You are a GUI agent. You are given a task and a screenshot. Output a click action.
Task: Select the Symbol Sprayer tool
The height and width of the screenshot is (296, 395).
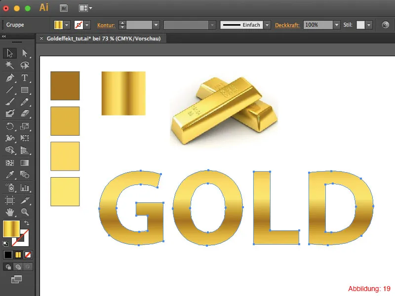pyautogui.click(x=10, y=187)
